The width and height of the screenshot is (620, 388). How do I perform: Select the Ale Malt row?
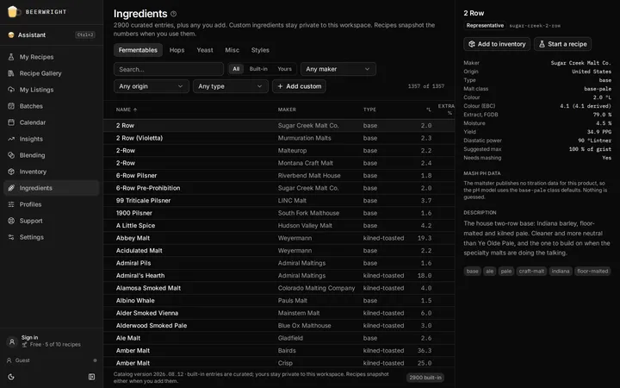279,338
